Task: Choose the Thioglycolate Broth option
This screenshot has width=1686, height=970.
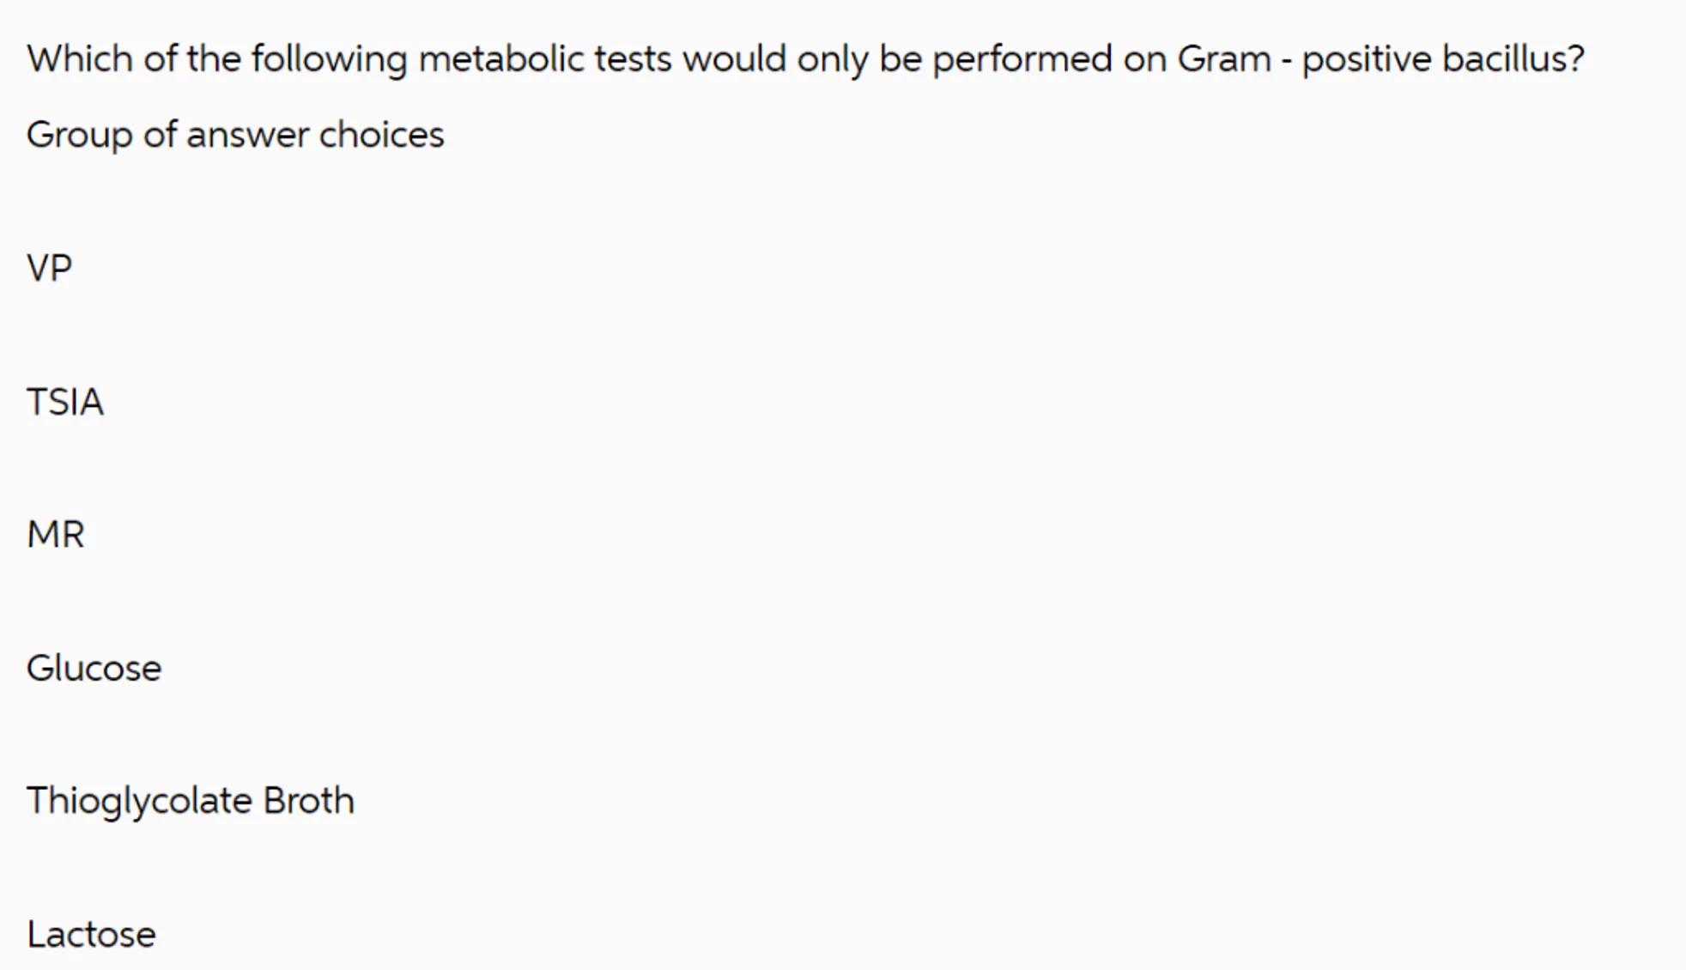Action: click(190, 801)
